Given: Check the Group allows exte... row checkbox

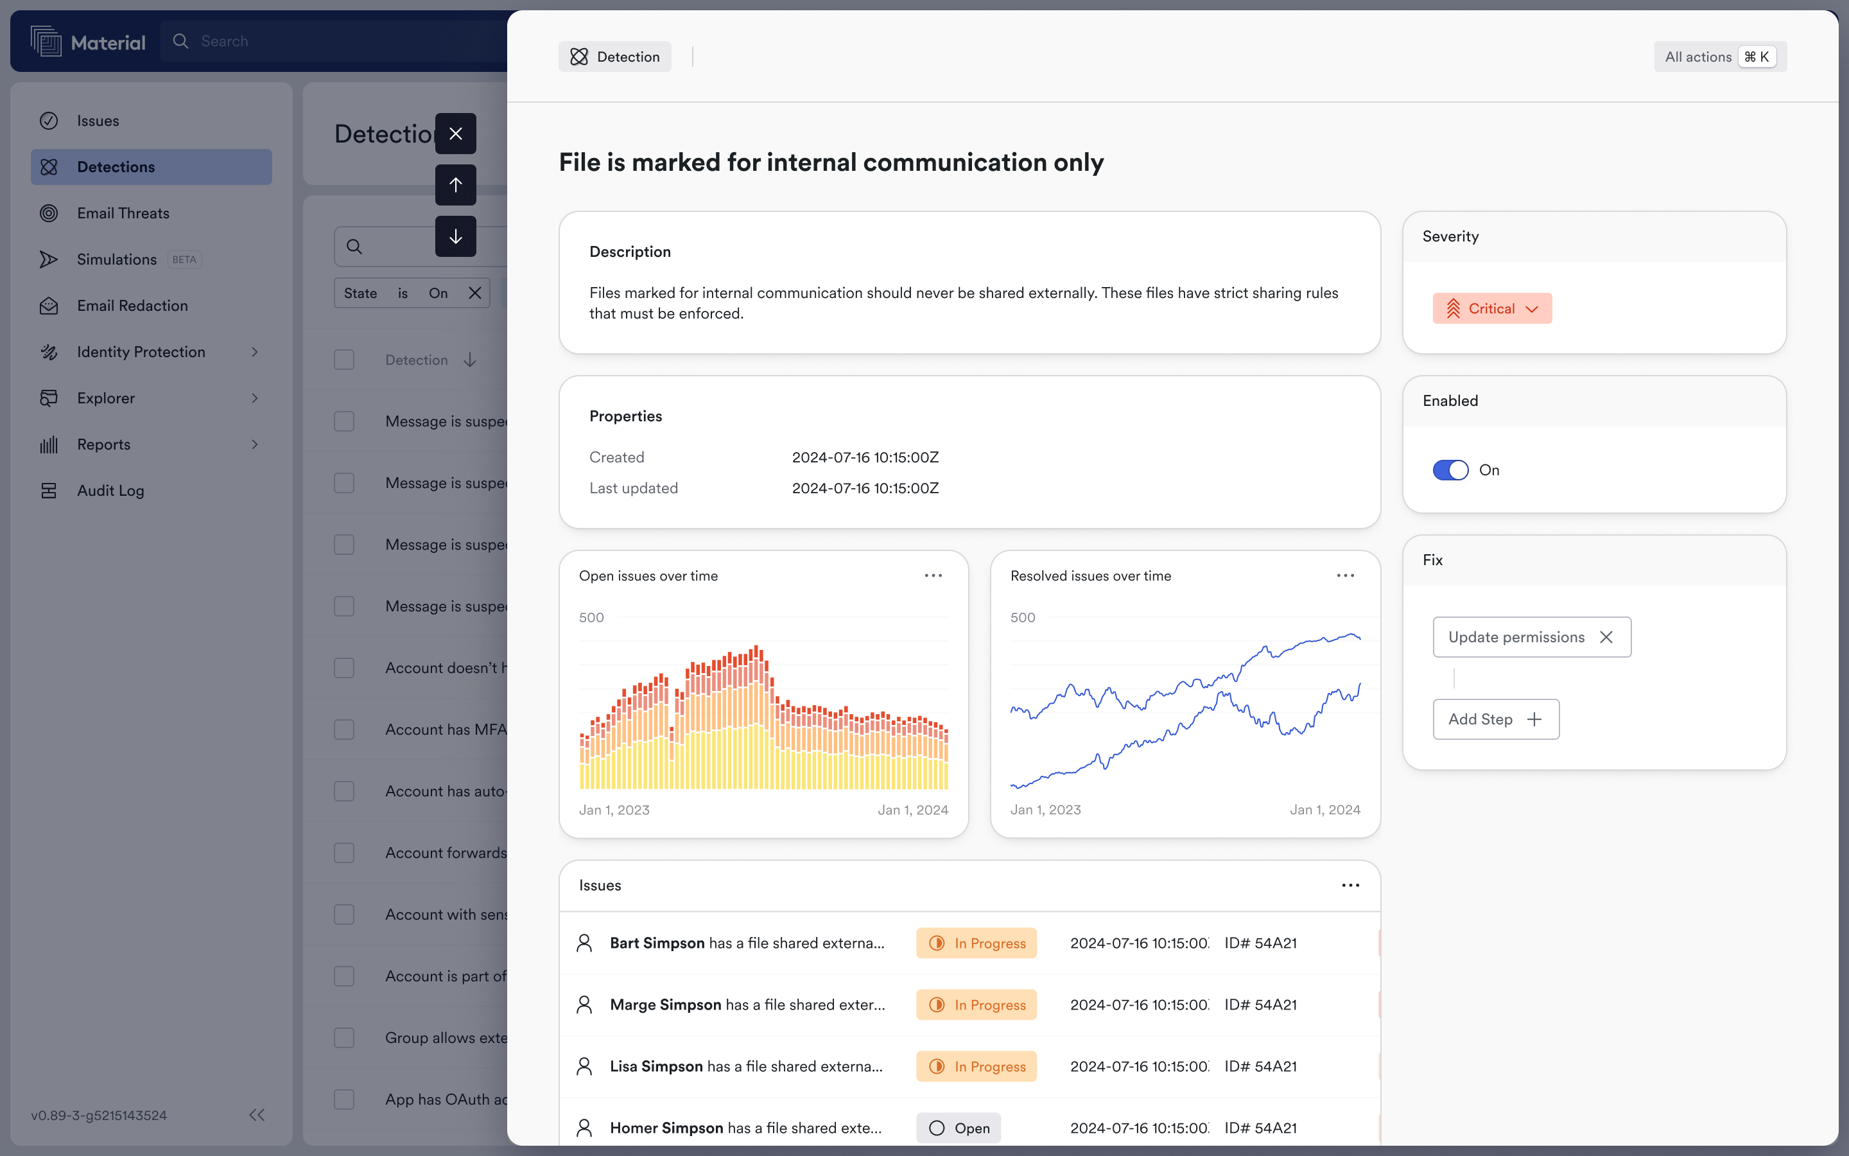Looking at the screenshot, I should 344,1038.
